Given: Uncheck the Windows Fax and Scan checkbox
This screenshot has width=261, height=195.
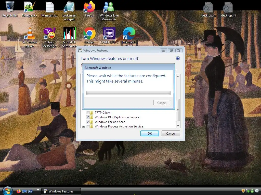Looking at the screenshot, I should tap(88, 122).
